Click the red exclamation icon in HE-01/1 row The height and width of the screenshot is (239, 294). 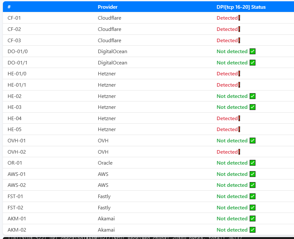tap(239, 85)
